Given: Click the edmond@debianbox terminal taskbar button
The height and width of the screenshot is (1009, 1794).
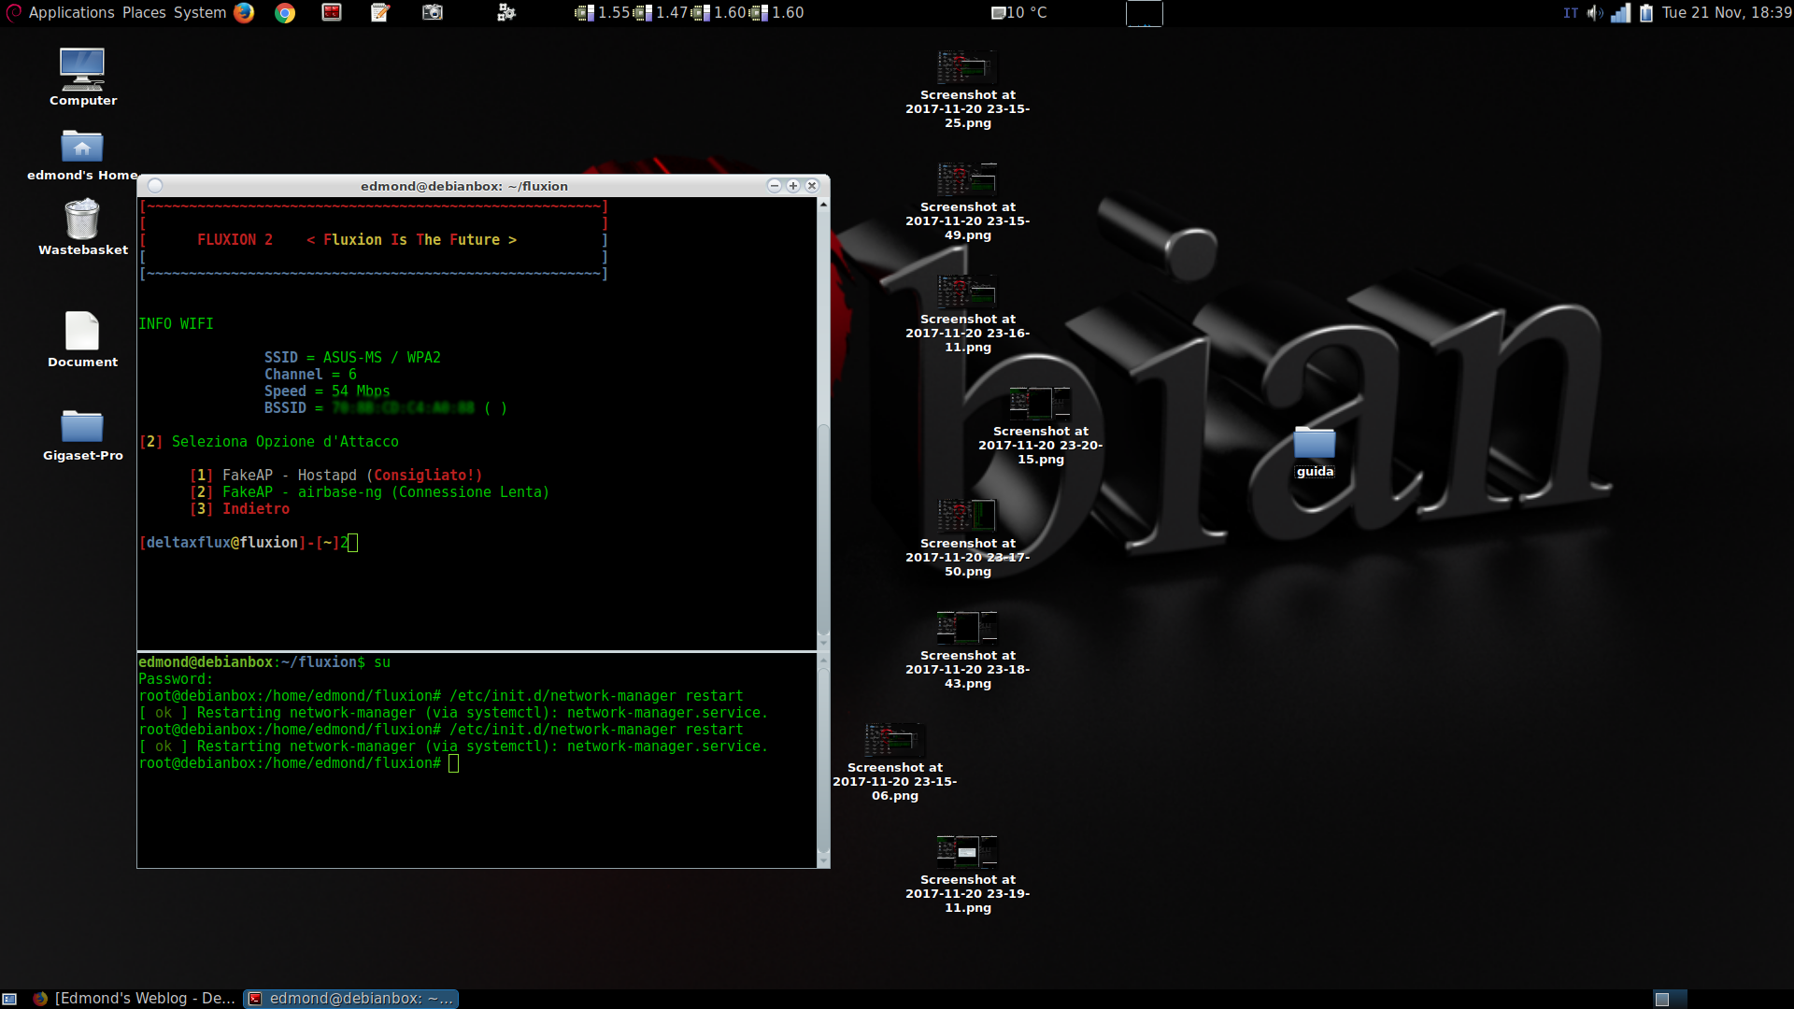Looking at the screenshot, I should point(351,998).
